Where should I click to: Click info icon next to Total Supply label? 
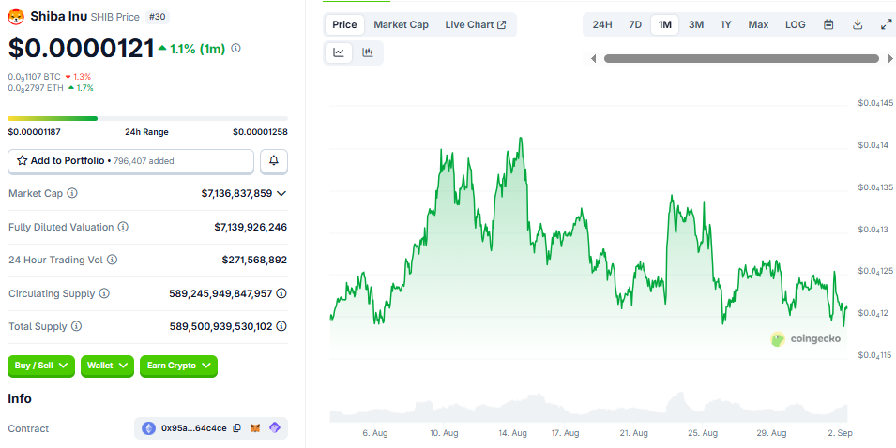tap(76, 326)
